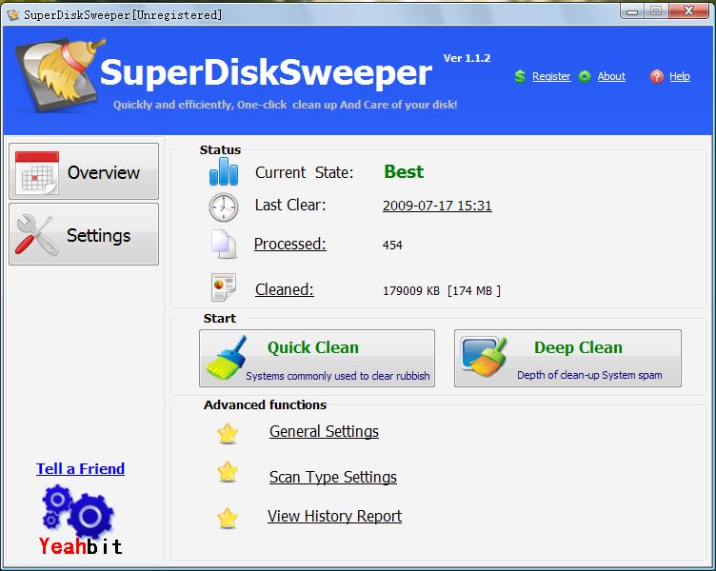
Task: Click the green dollar Register icon
Action: point(520,76)
